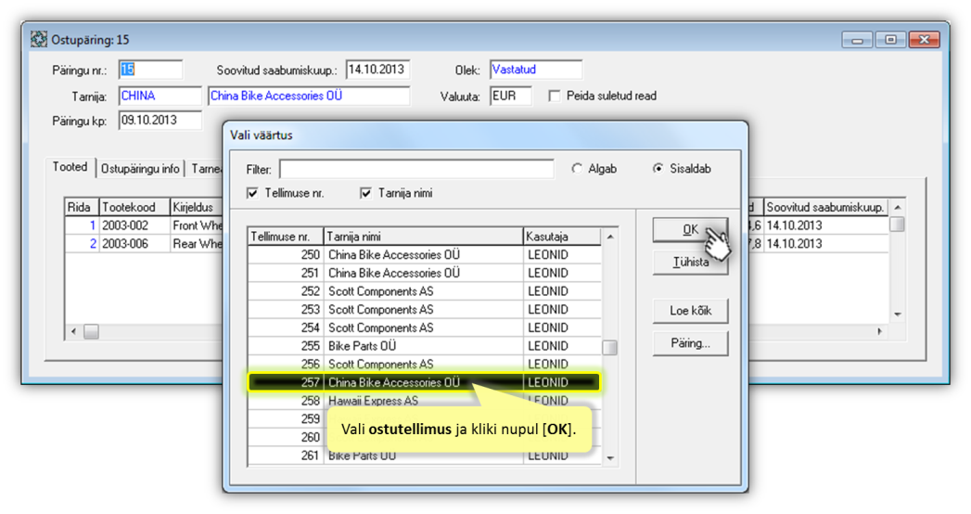Click the Valuuta field EUR

pyautogui.click(x=510, y=96)
